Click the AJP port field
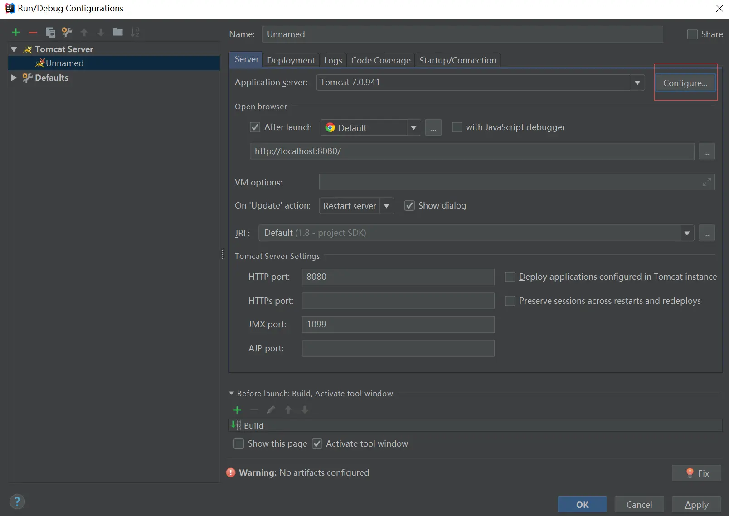Screen dimensions: 729x516 coord(398,348)
